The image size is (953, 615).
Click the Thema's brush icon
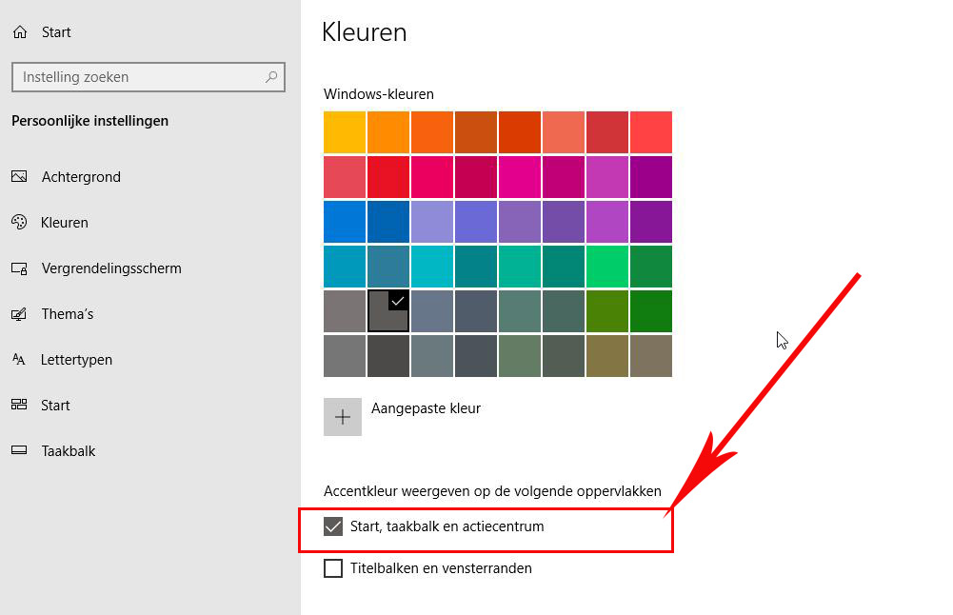click(19, 314)
